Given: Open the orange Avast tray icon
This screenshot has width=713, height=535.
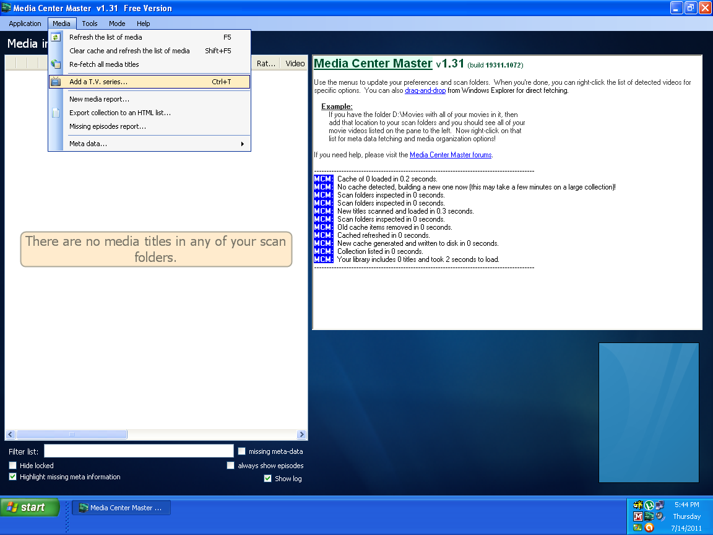Looking at the screenshot, I should pos(649,528).
